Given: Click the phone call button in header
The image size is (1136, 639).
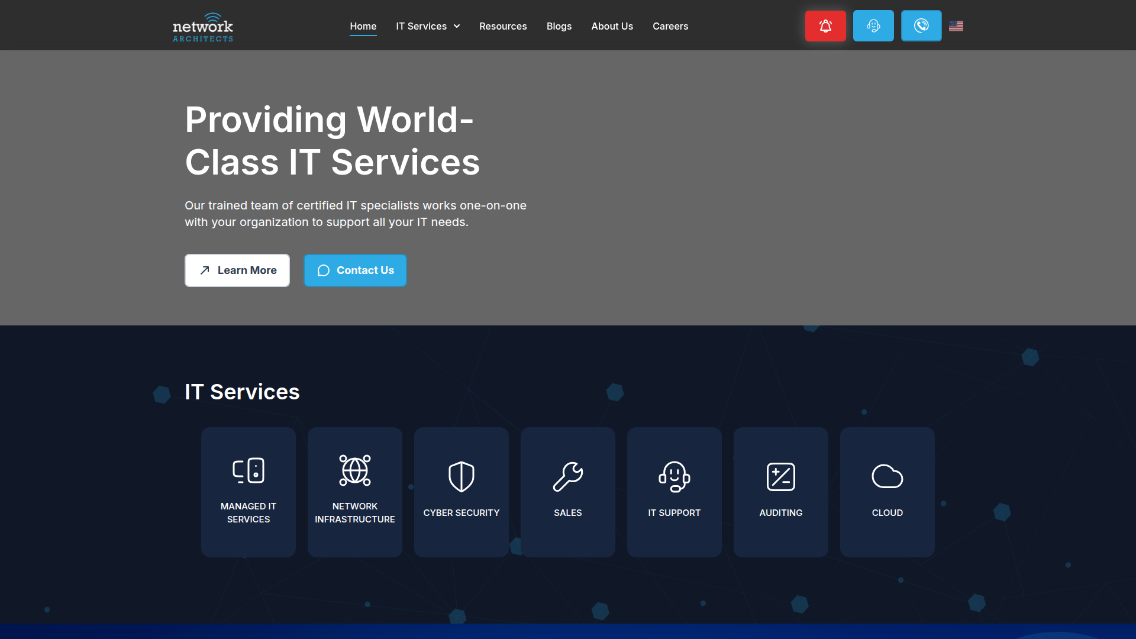Looking at the screenshot, I should pyautogui.click(x=921, y=25).
